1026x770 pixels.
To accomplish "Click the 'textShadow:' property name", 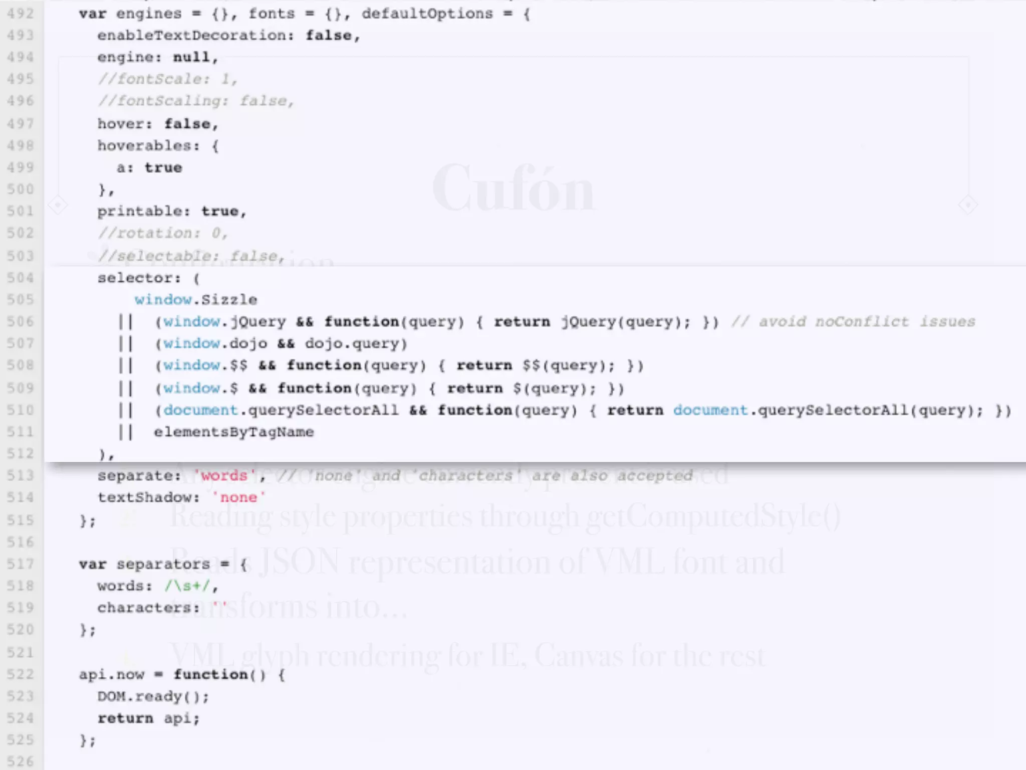I will coord(148,497).
